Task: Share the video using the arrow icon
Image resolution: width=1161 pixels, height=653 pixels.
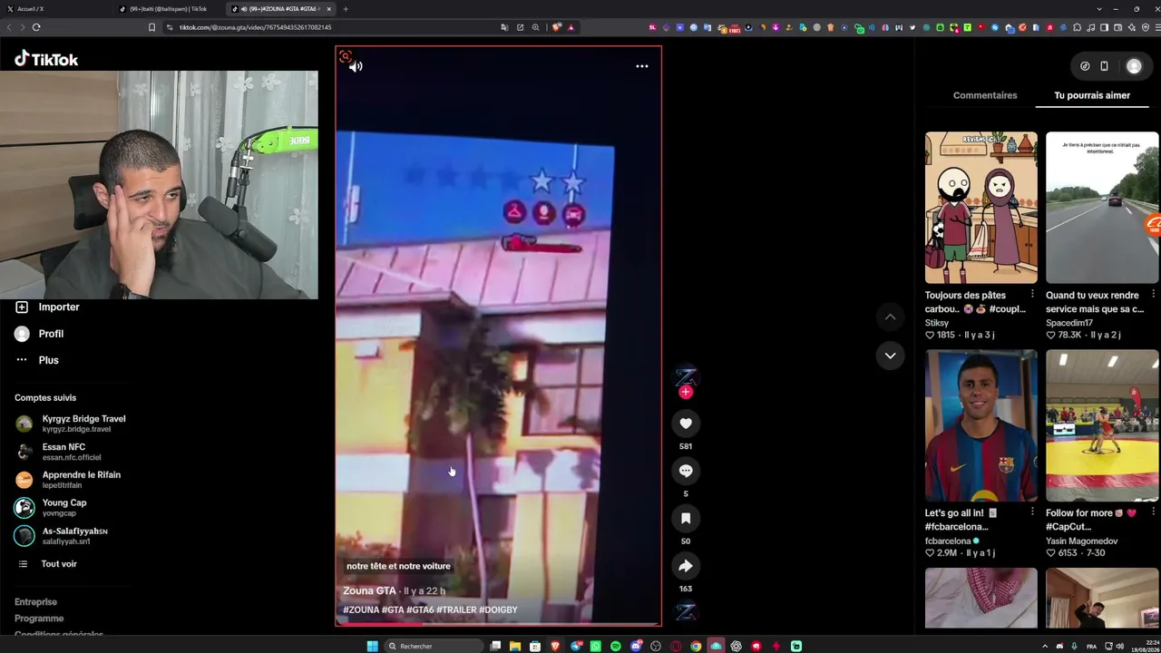Action: (686, 566)
